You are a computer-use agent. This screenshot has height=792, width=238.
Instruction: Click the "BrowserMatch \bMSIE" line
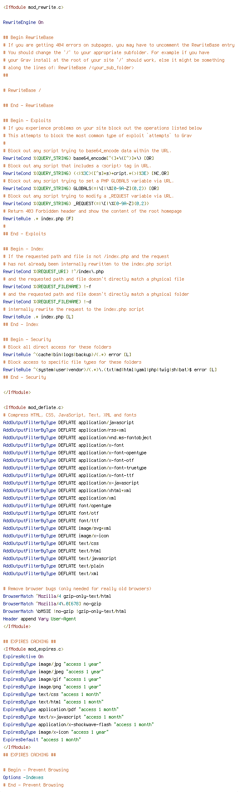coord(65,611)
